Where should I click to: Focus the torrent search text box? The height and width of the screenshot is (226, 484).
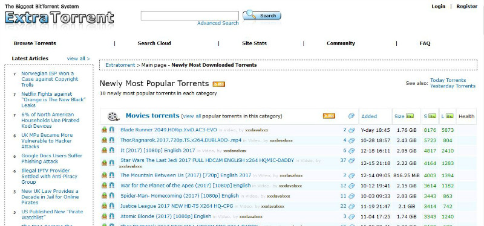[190, 16]
